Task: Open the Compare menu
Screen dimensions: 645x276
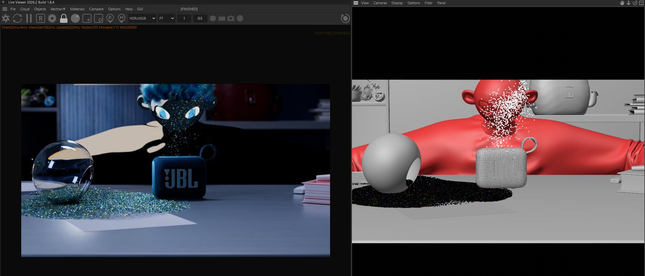Action: [96, 9]
